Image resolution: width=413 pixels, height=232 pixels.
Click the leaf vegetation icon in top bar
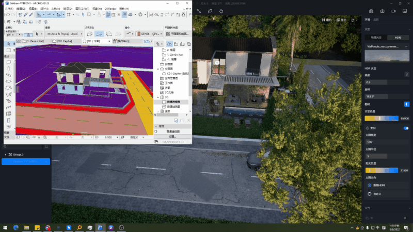[210, 11]
